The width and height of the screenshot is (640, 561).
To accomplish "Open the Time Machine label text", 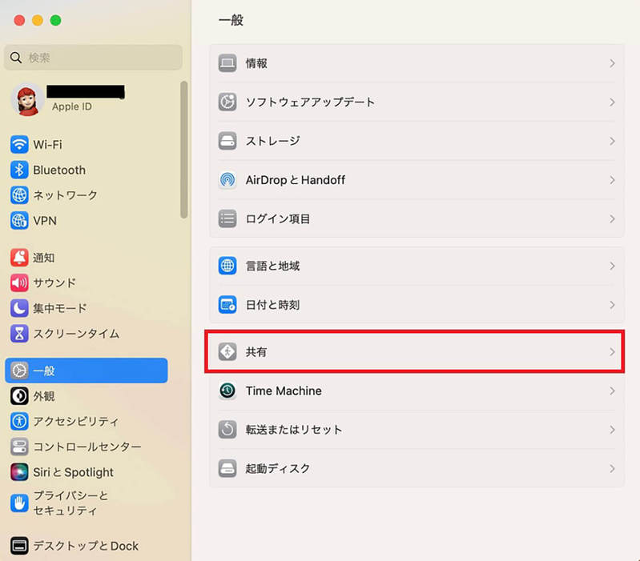I will click(284, 391).
